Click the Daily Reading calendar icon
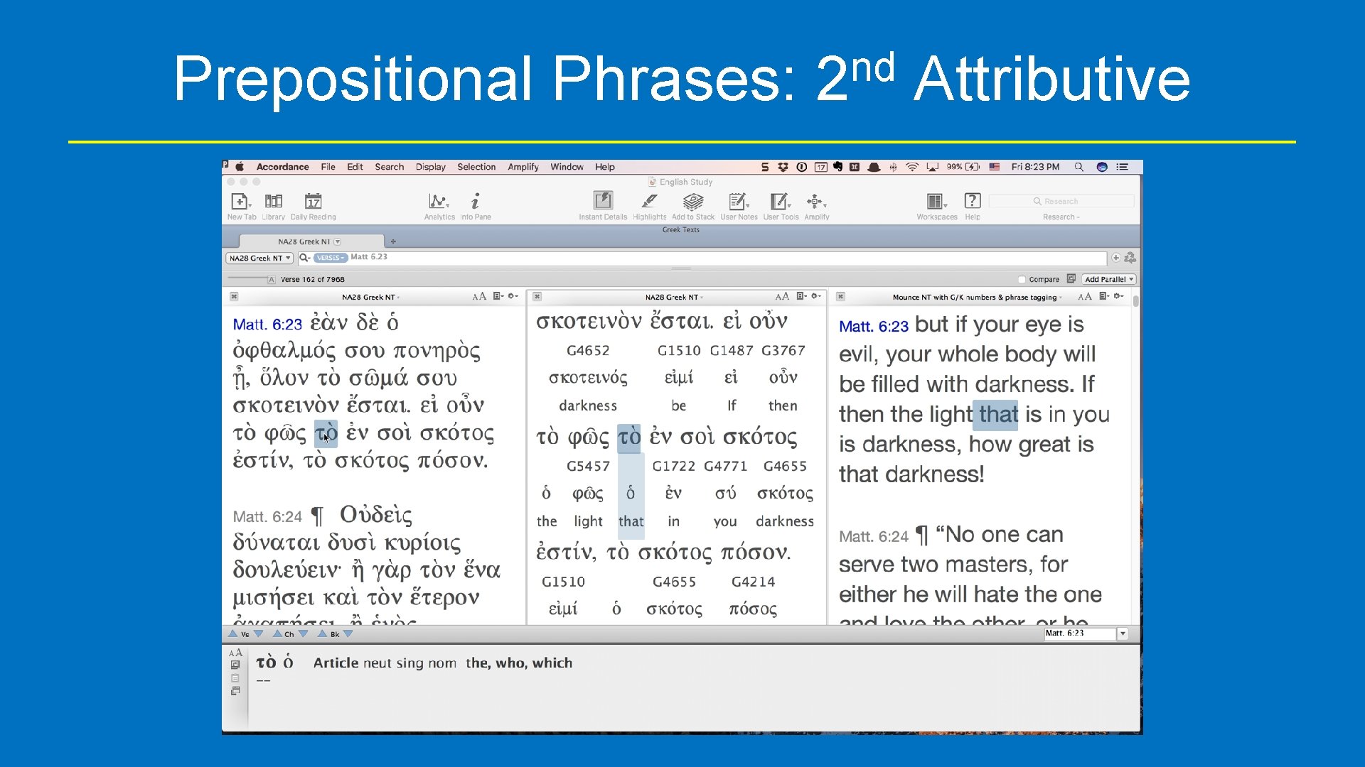 (313, 202)
